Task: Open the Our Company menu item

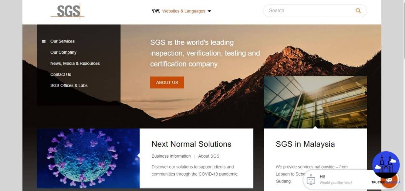Action: tap(63, 52)
